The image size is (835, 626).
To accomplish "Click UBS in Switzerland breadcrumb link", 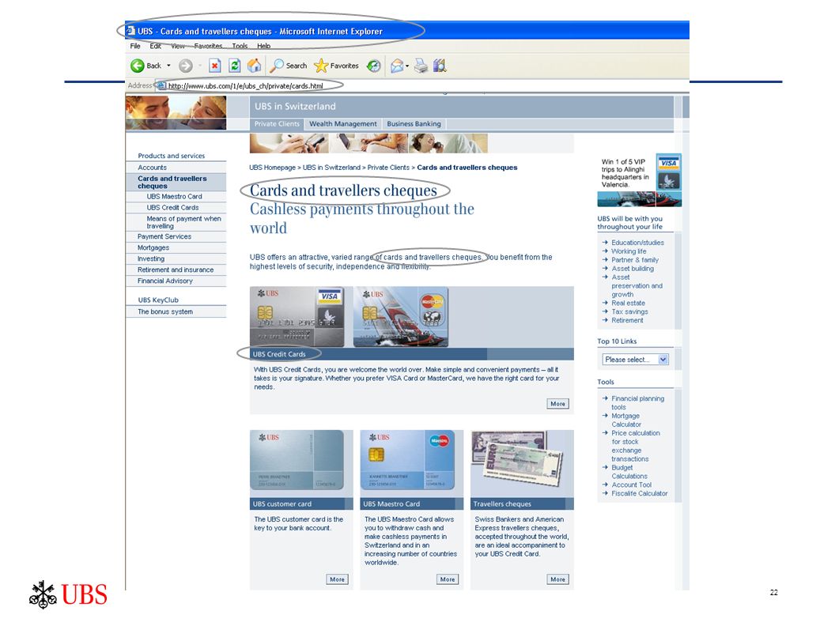I will [331, 168].
